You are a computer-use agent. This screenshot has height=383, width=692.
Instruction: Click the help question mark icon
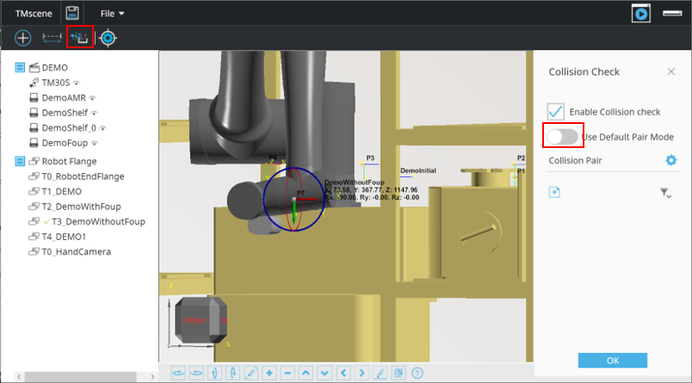coord(417,373)
